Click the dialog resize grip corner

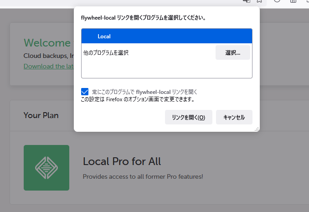pyautogui.click(x=257, y=129)
